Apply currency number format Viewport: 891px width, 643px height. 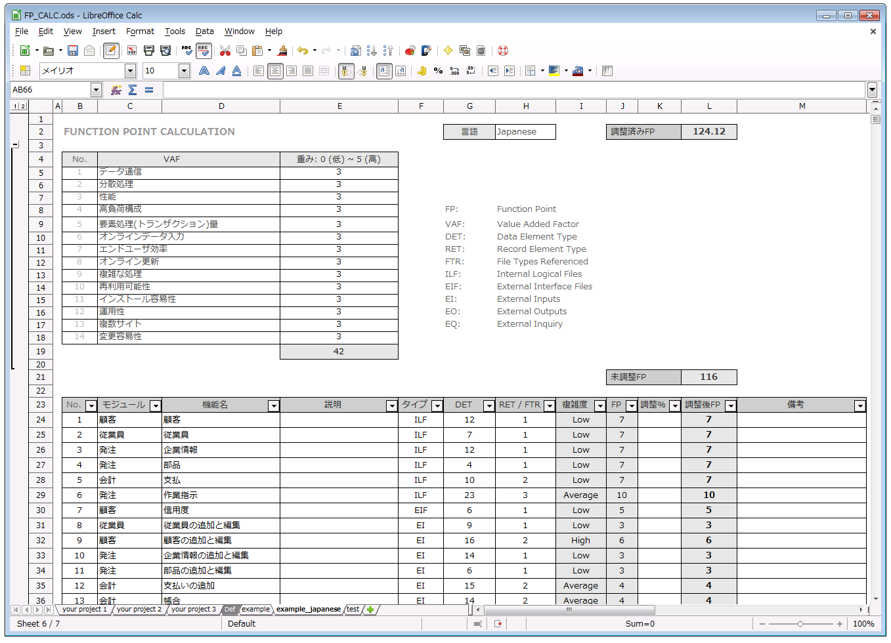420,71
